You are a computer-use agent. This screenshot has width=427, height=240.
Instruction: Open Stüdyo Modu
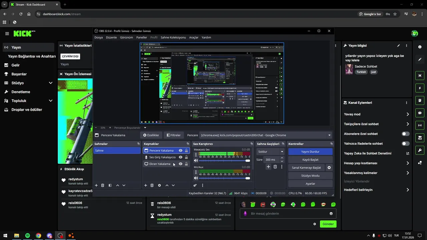[x=310, y=176]
